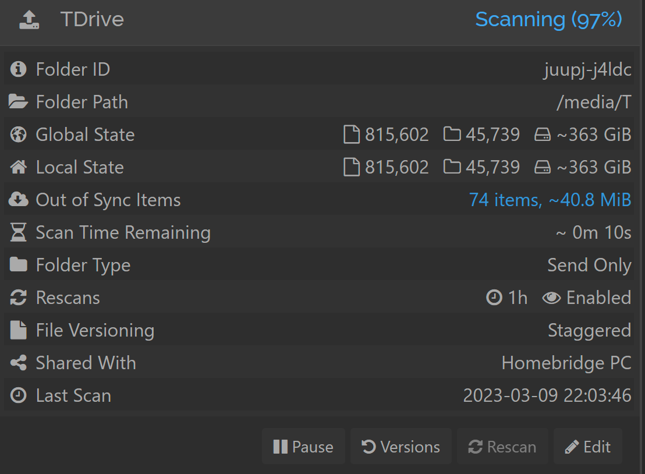This screenshot has width=645, height=474.
Task: Click the home icon beside Local State
Action: pos(18,167)
